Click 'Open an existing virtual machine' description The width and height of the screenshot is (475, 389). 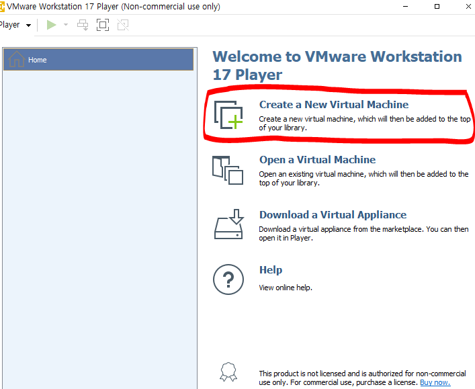363,179
